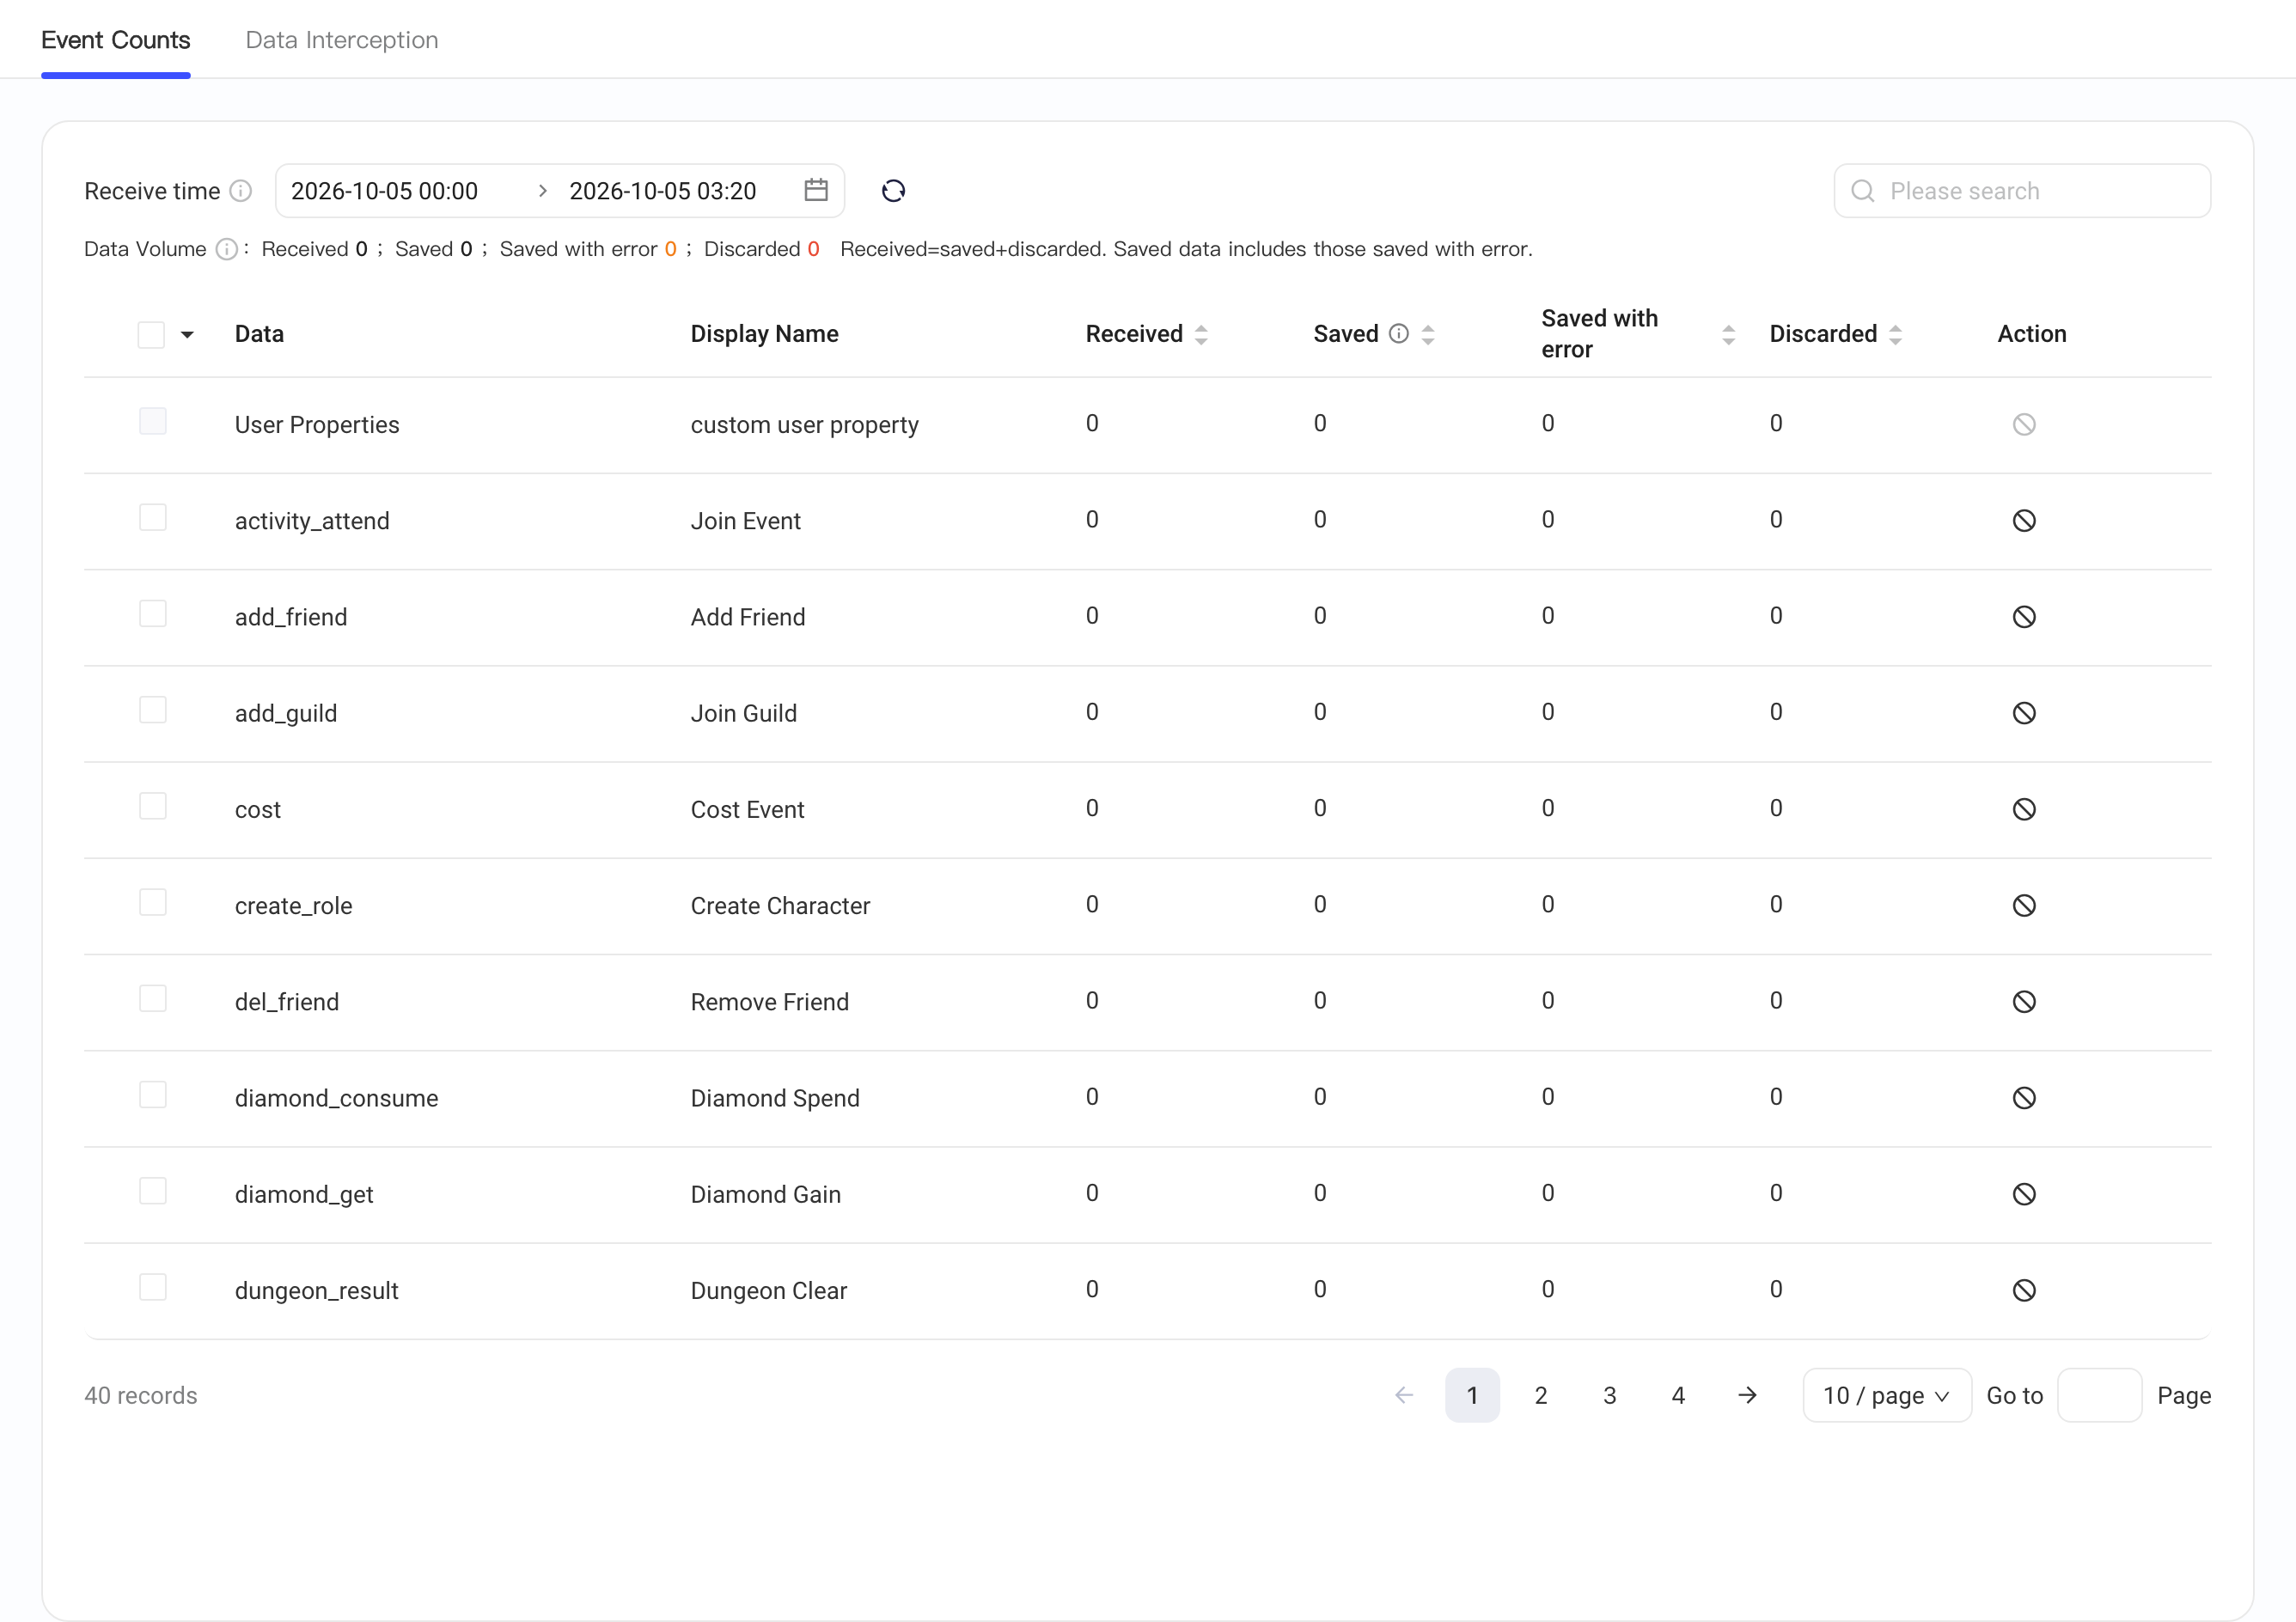Click the block icon for diamond_consume row
Screen dimensions: 2296x1622
coord(2024,1098)
